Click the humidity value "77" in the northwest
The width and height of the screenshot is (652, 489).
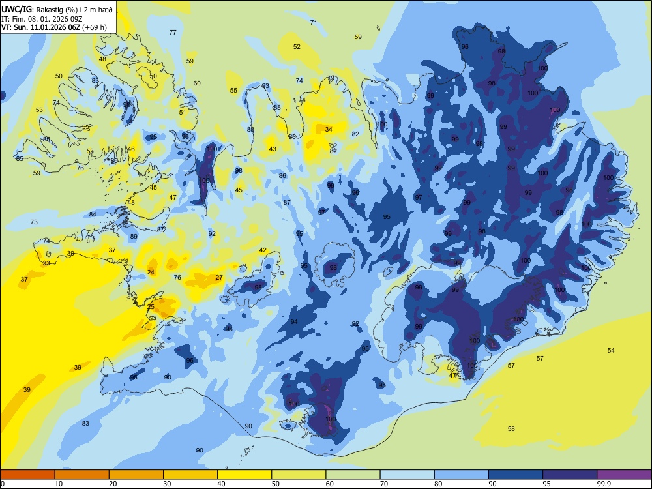[173, 32]
